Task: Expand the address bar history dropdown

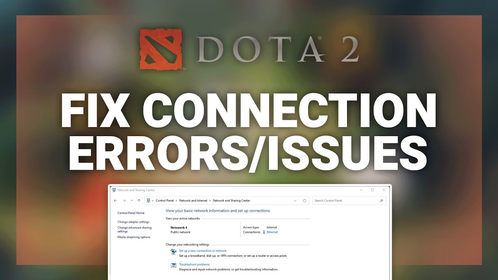Action: [x=295, y=201]
